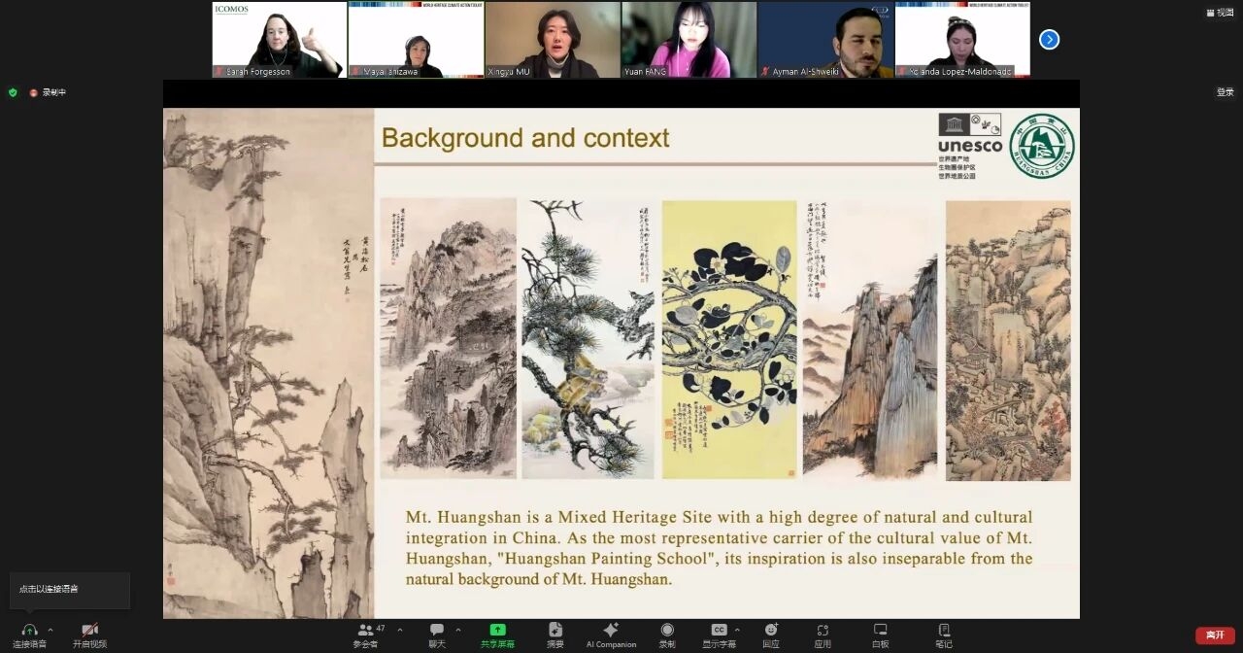Click the green Share Screen button

(x=497, y=631)
